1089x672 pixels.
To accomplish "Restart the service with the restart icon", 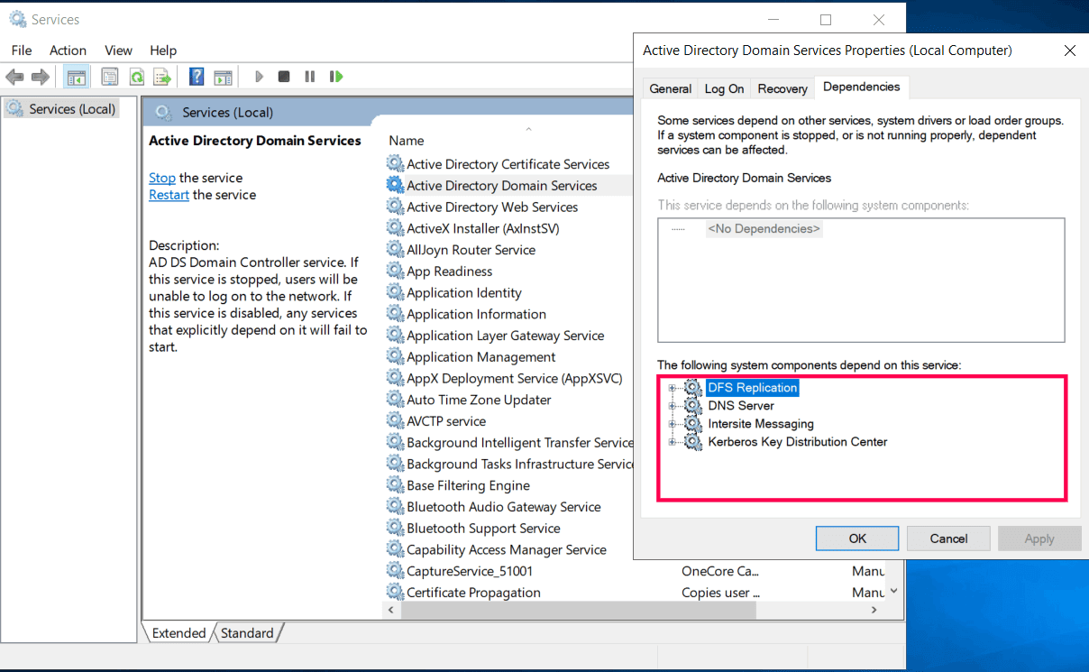I will click(x=335, y=76).
